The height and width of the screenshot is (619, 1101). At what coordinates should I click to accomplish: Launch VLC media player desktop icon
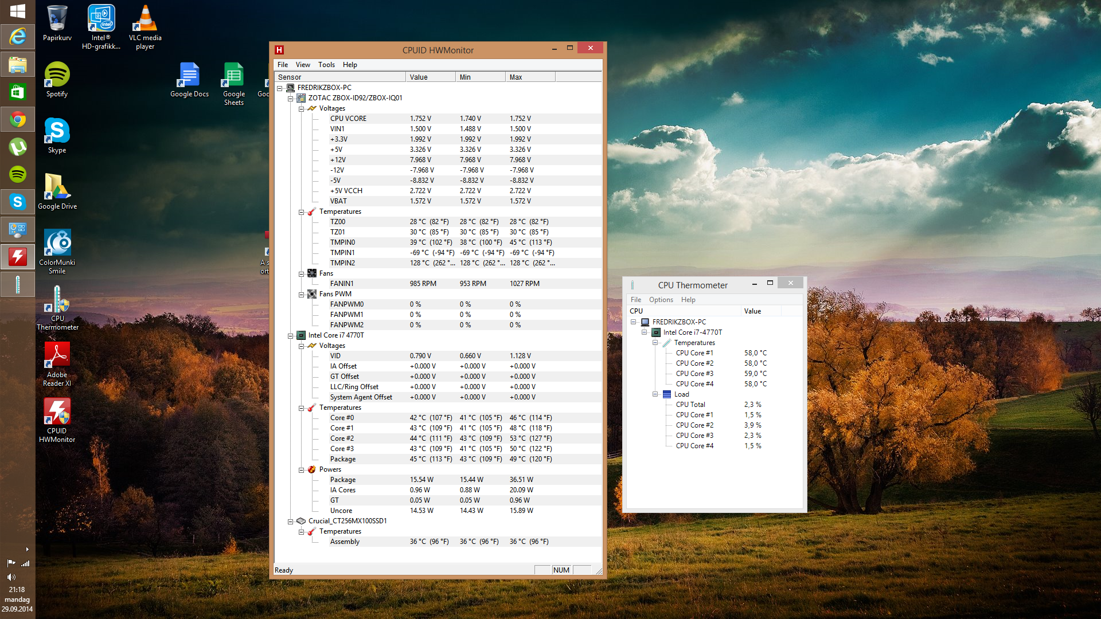click(145, 27)
